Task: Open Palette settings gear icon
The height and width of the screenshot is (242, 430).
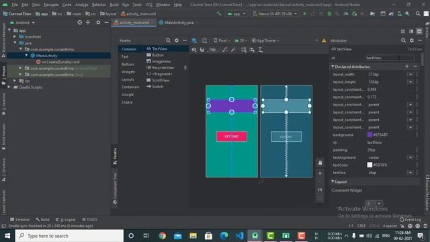Action: pyautogui.click(x=176, y=40)
